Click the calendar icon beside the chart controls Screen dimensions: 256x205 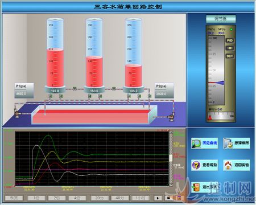[179, 198]
